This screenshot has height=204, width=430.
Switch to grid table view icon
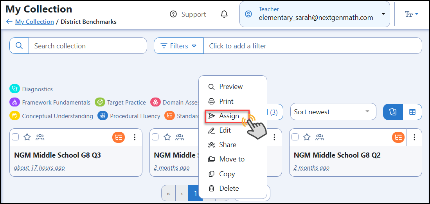tap(412, 112)
